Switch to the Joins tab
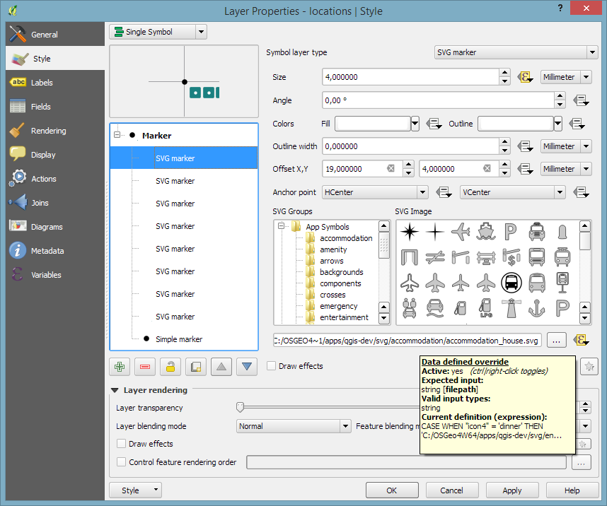The width and height of the screenshot is (607, 506). tap(40, 203)
